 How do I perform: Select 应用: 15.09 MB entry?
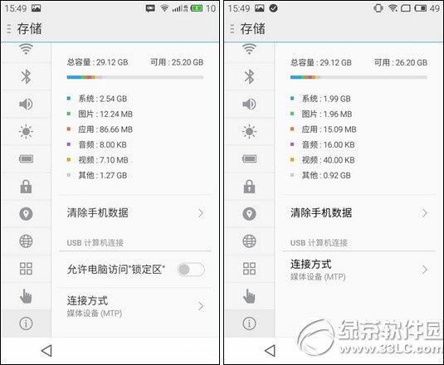pos(324,129)
